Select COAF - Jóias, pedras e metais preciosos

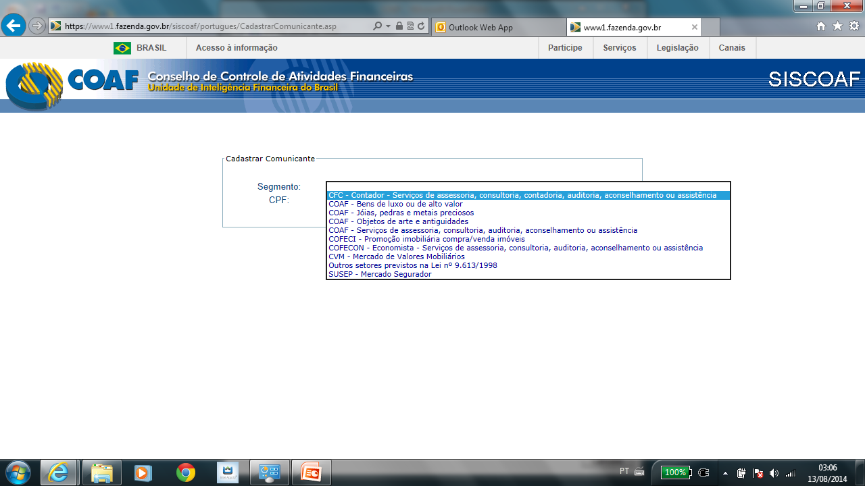click(x=528, y=213)
